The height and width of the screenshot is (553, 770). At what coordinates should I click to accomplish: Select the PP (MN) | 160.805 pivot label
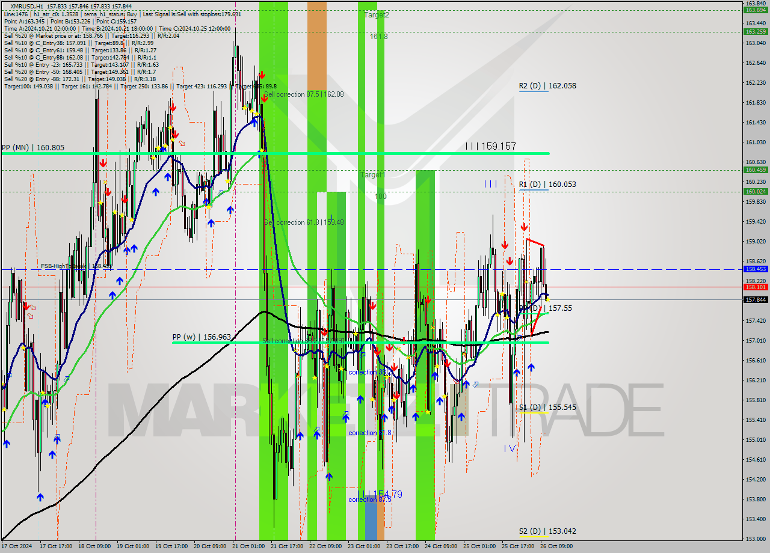pyautogui.click(x=32, y=147)
